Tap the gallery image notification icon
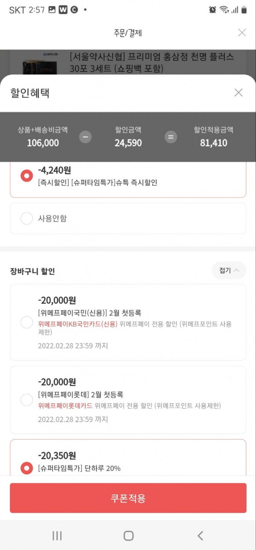Image resolution: width=256 pixels, height=550 pixels. pos(52,9)
